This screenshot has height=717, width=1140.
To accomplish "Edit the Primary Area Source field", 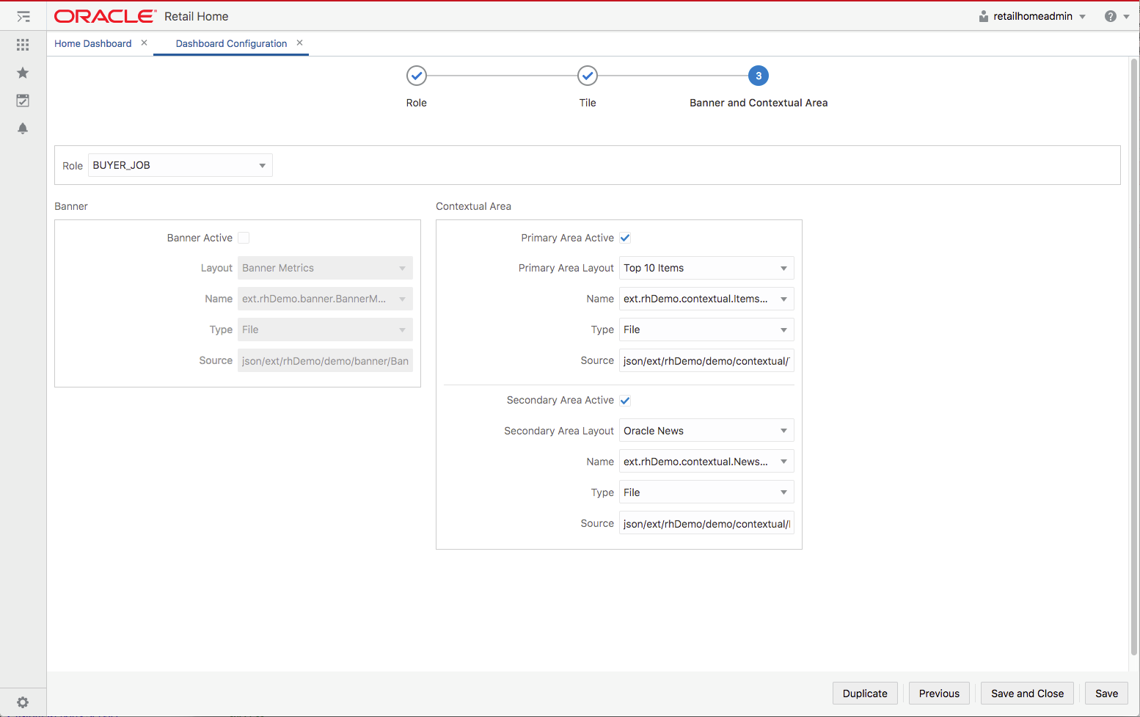I will coord(706,360).
